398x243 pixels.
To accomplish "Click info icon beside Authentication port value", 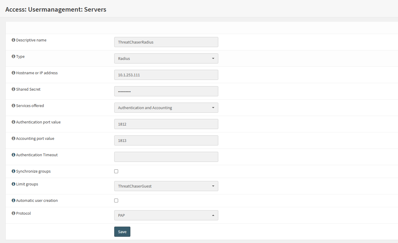I will (13, 122).
